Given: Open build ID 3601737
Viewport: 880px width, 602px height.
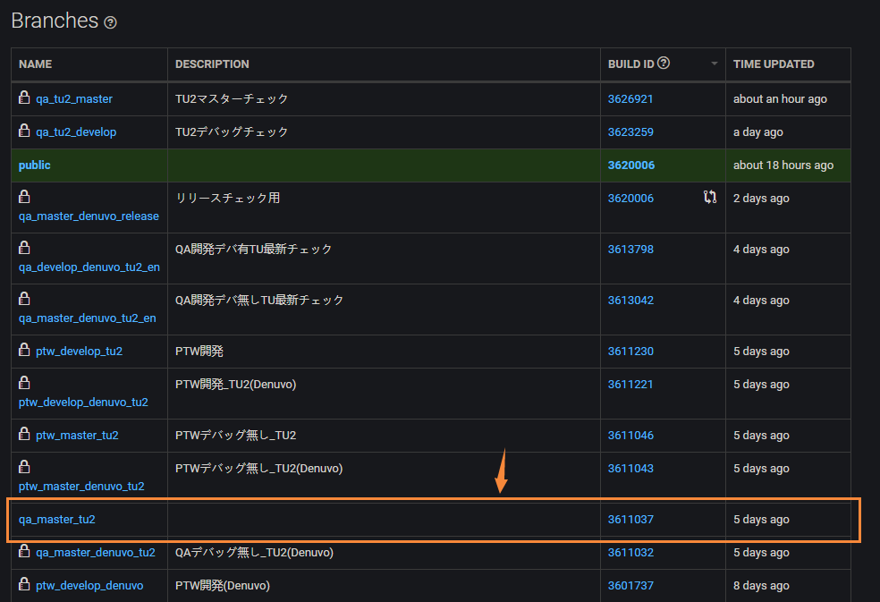Looking at the screenshot, I should click(x=630, y=586).
